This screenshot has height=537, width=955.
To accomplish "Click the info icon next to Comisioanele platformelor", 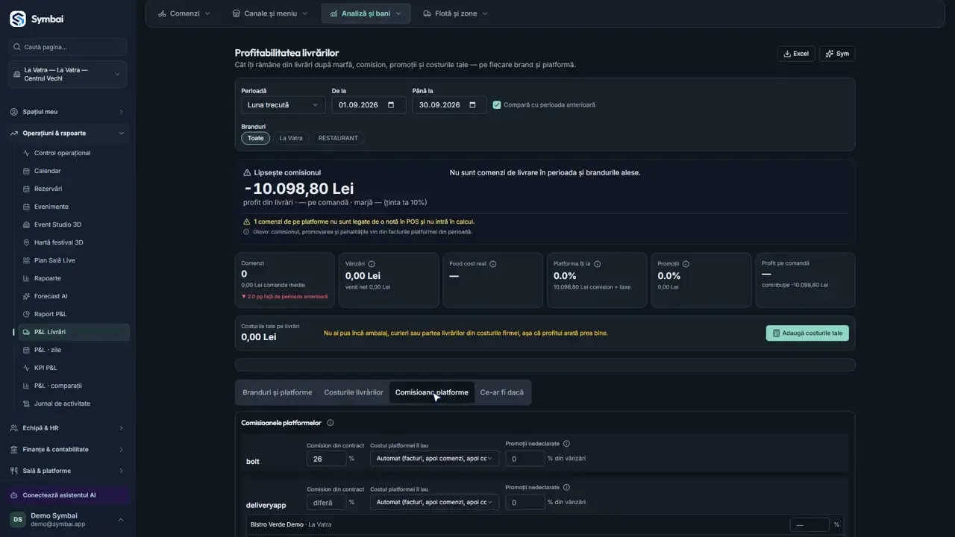I will 331,423.
